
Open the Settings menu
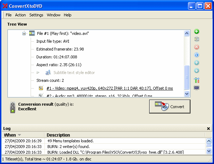pos(36,15)
